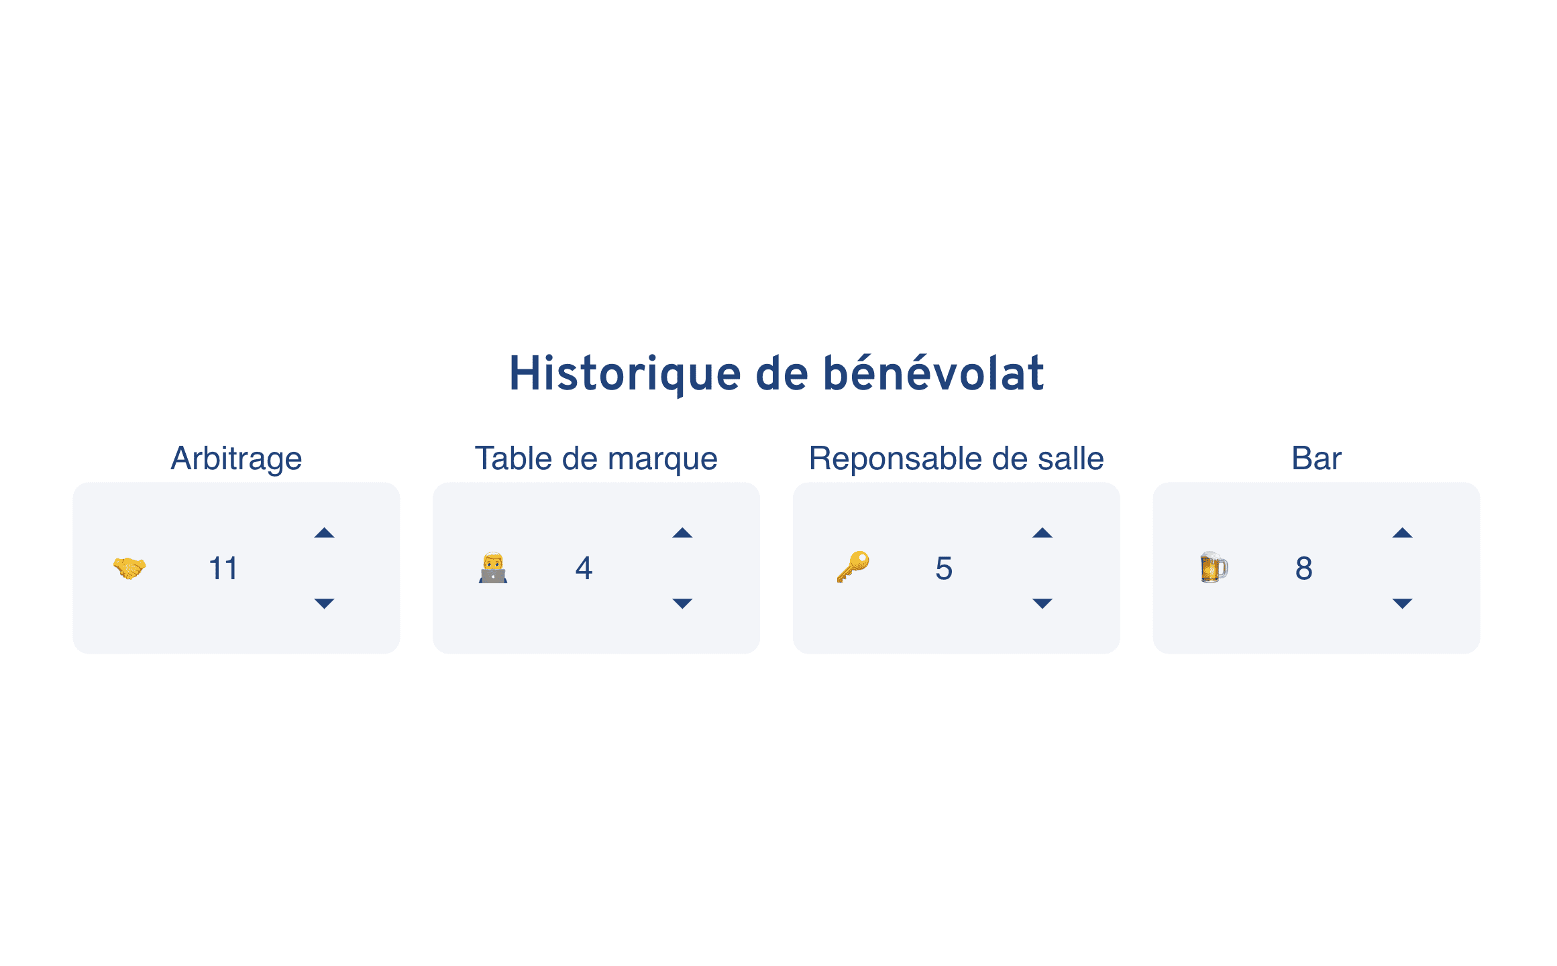Click the Arbitrage label
Screen dimensions: 1557x966
coord(236,458)
